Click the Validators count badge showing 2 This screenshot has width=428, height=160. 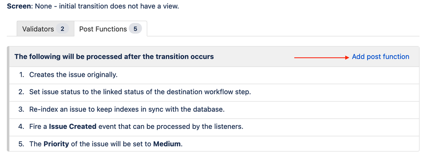coord(63,29)
